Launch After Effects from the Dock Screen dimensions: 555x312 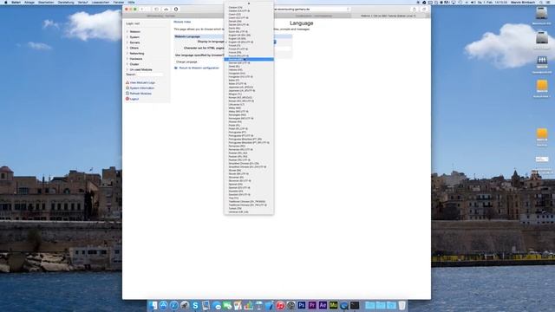(x=323, y=305)
